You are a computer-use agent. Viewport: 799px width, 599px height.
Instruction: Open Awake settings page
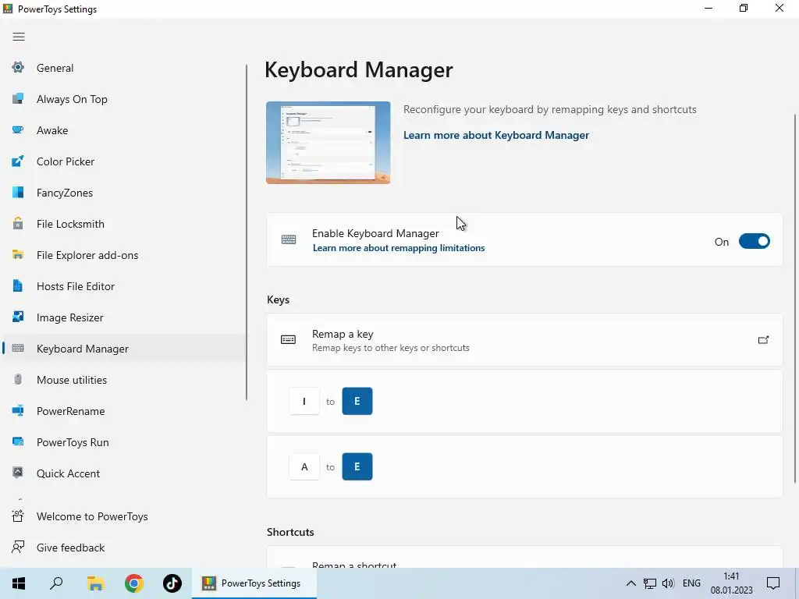coord(124,130)
